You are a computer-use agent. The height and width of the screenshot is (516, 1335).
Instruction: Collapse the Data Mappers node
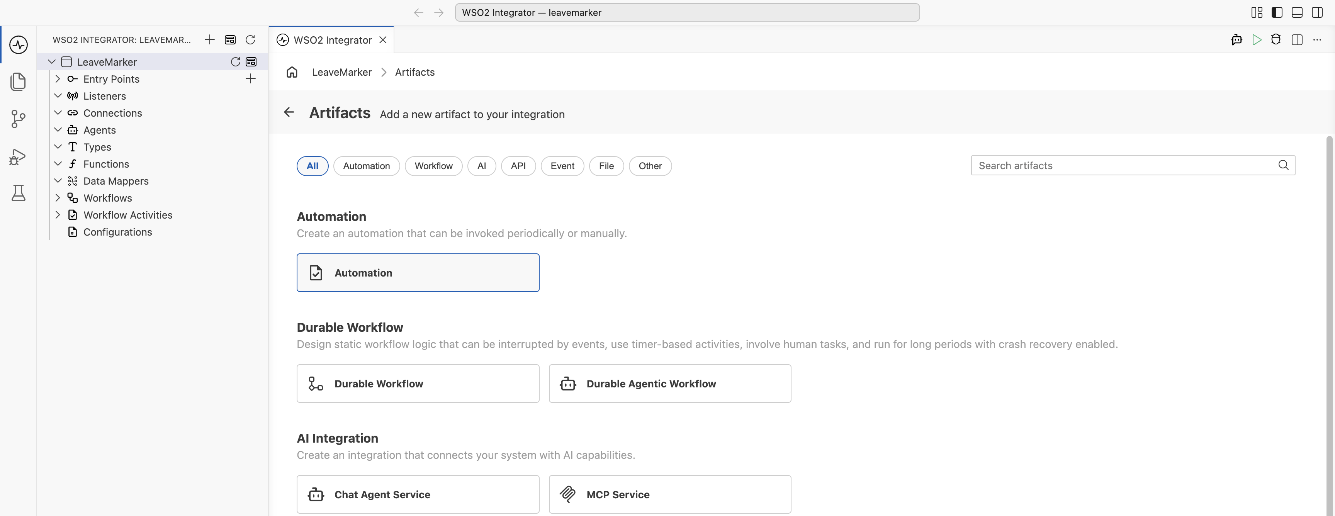(x=58, y=181)
